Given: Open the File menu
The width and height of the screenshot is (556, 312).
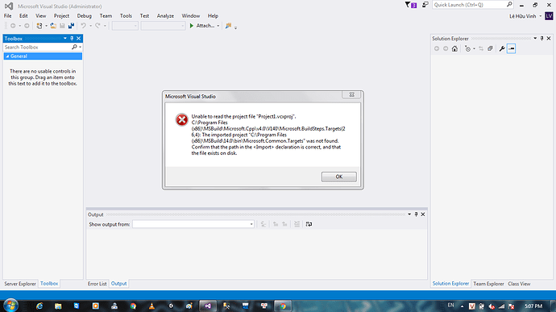Looking at the screenshot, I should (8, 16).
